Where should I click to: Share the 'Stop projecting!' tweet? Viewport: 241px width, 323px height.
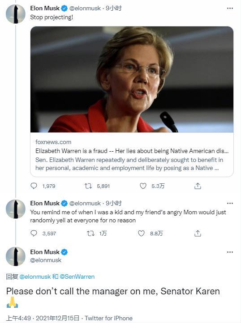click(x=198, y=186)
